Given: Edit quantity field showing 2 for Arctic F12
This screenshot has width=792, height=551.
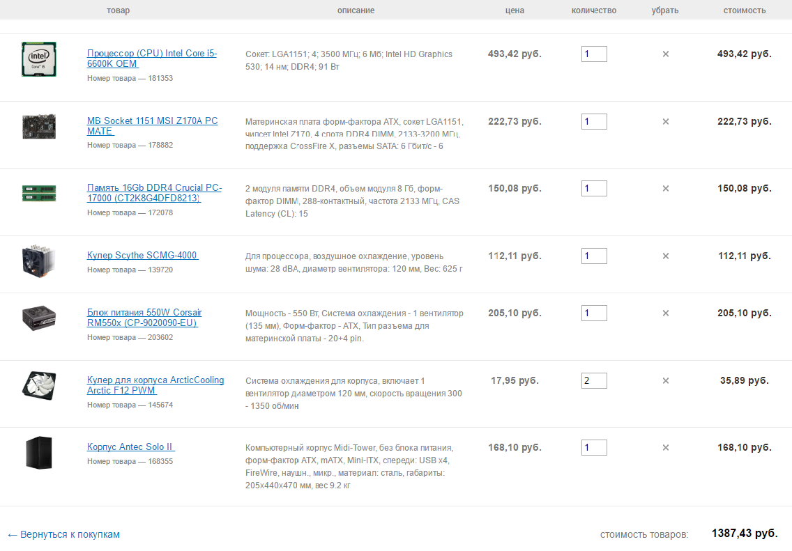Looking at the screenshot, I should coord(594,380).
